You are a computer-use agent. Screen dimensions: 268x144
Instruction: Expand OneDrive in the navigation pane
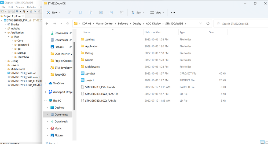pos(46,83)
